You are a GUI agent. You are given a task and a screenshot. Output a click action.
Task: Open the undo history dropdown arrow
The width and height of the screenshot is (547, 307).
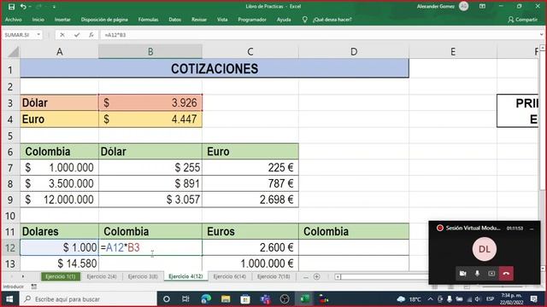tap(30, 7)
